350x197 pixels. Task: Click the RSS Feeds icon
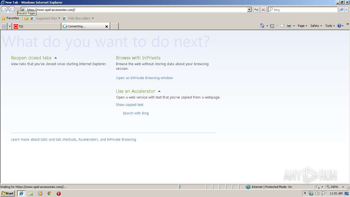click(272, 26)
